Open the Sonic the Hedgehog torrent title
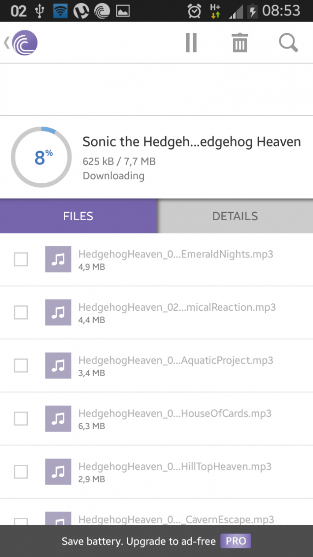Image resolution: width=313 pixels, height=557 pixels. [192, 142]
